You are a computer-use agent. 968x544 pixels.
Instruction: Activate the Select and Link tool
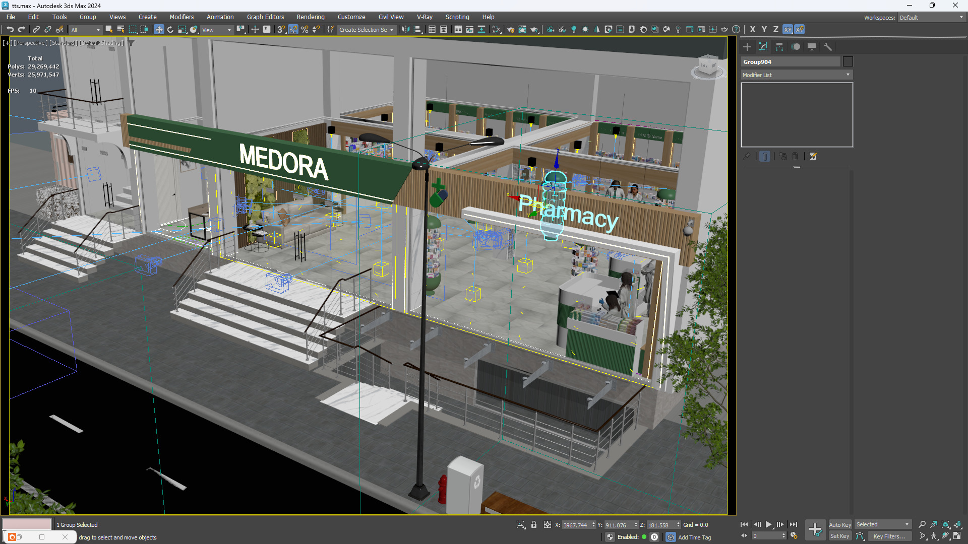[36, 30]
